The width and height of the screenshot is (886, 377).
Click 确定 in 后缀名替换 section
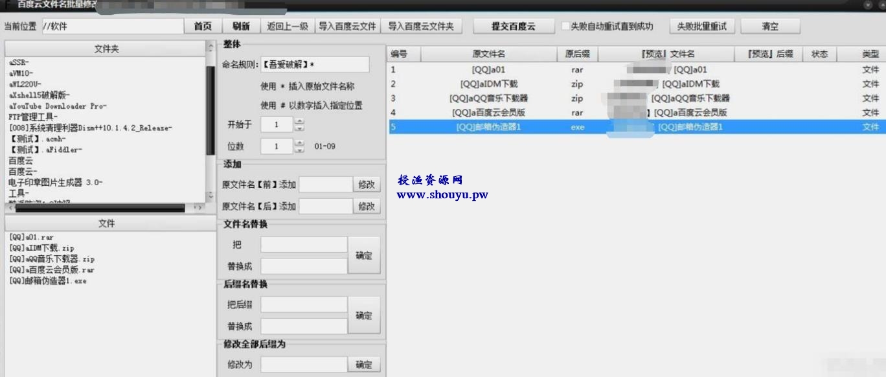point(364,315)
